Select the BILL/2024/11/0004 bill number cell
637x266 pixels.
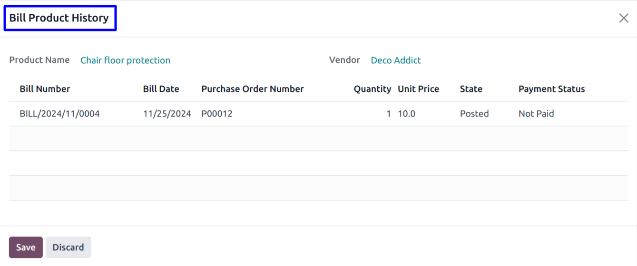pyautogui.click(x=59, y=114)
